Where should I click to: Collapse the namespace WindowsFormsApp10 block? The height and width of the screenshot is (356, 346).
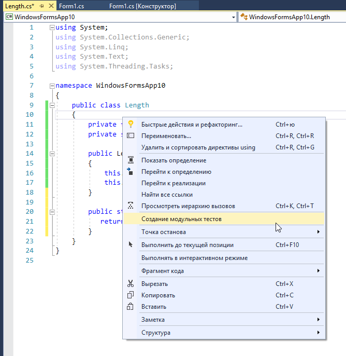click(x=51, y=86)
